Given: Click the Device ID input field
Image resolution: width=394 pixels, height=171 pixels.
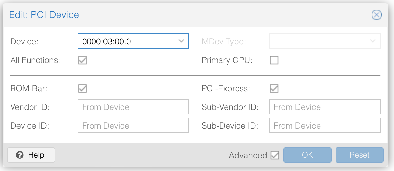Looking at the screenshot, I should [x=133, y=126].
